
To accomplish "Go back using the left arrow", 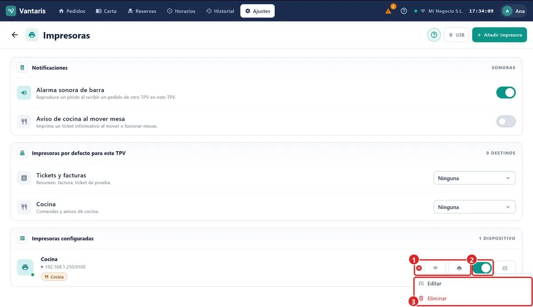I will [15, 35].
